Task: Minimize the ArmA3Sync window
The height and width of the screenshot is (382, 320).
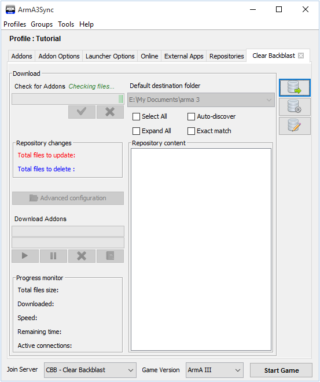Action: coord(253,10)
